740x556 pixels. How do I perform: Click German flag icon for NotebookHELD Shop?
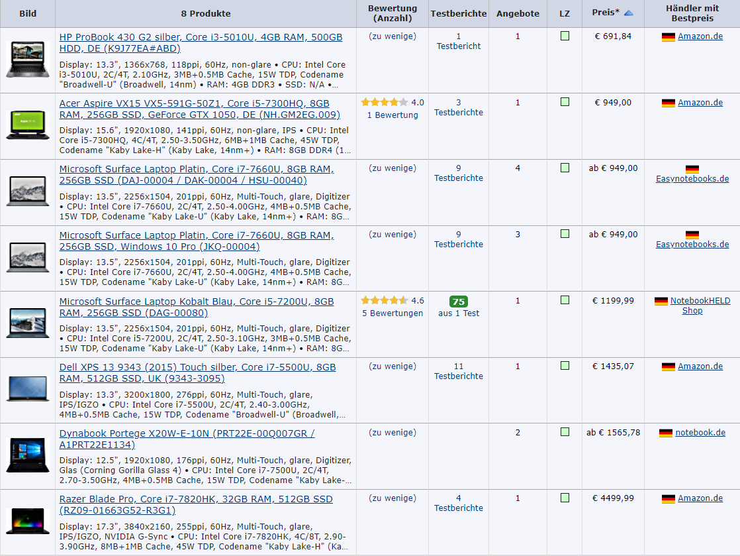pyautogui.click(x=661, y=301)
